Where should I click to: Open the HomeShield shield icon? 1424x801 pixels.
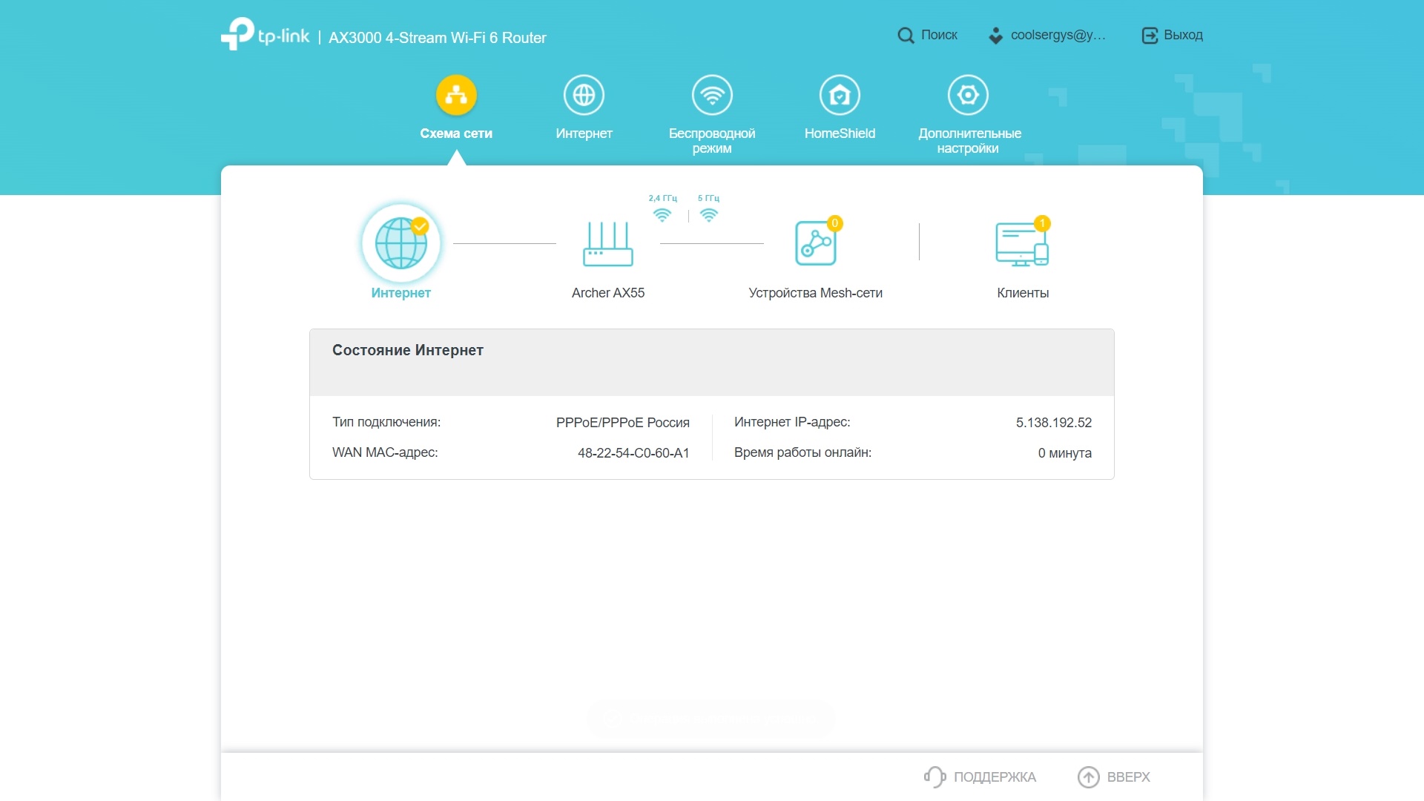tap(840, 95)
